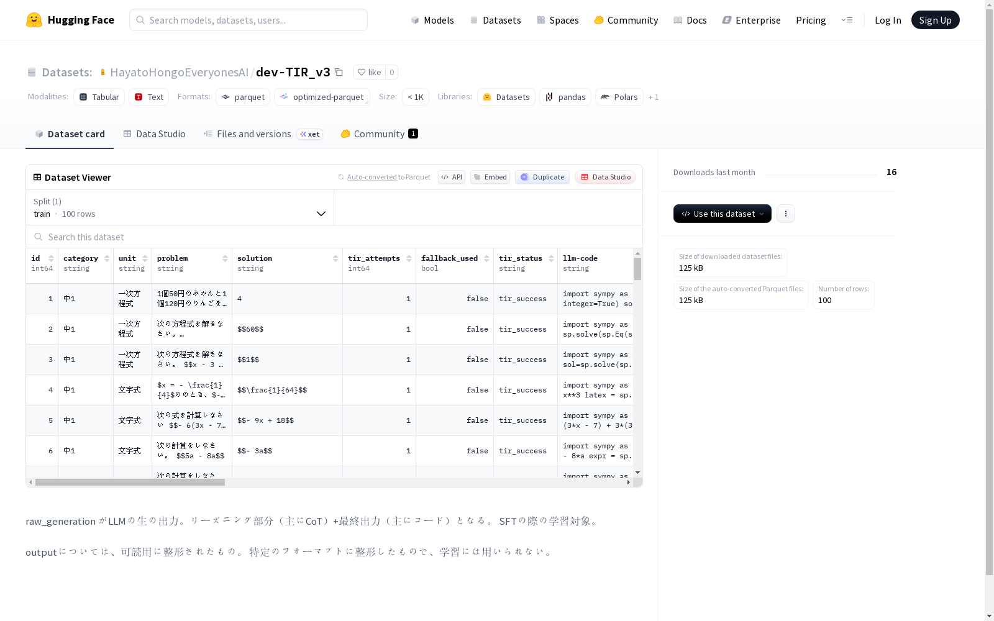This screenshot has height=621, width=994.
Task: Open the API button in Dataset Viewer
Action: tap(452, 177)
